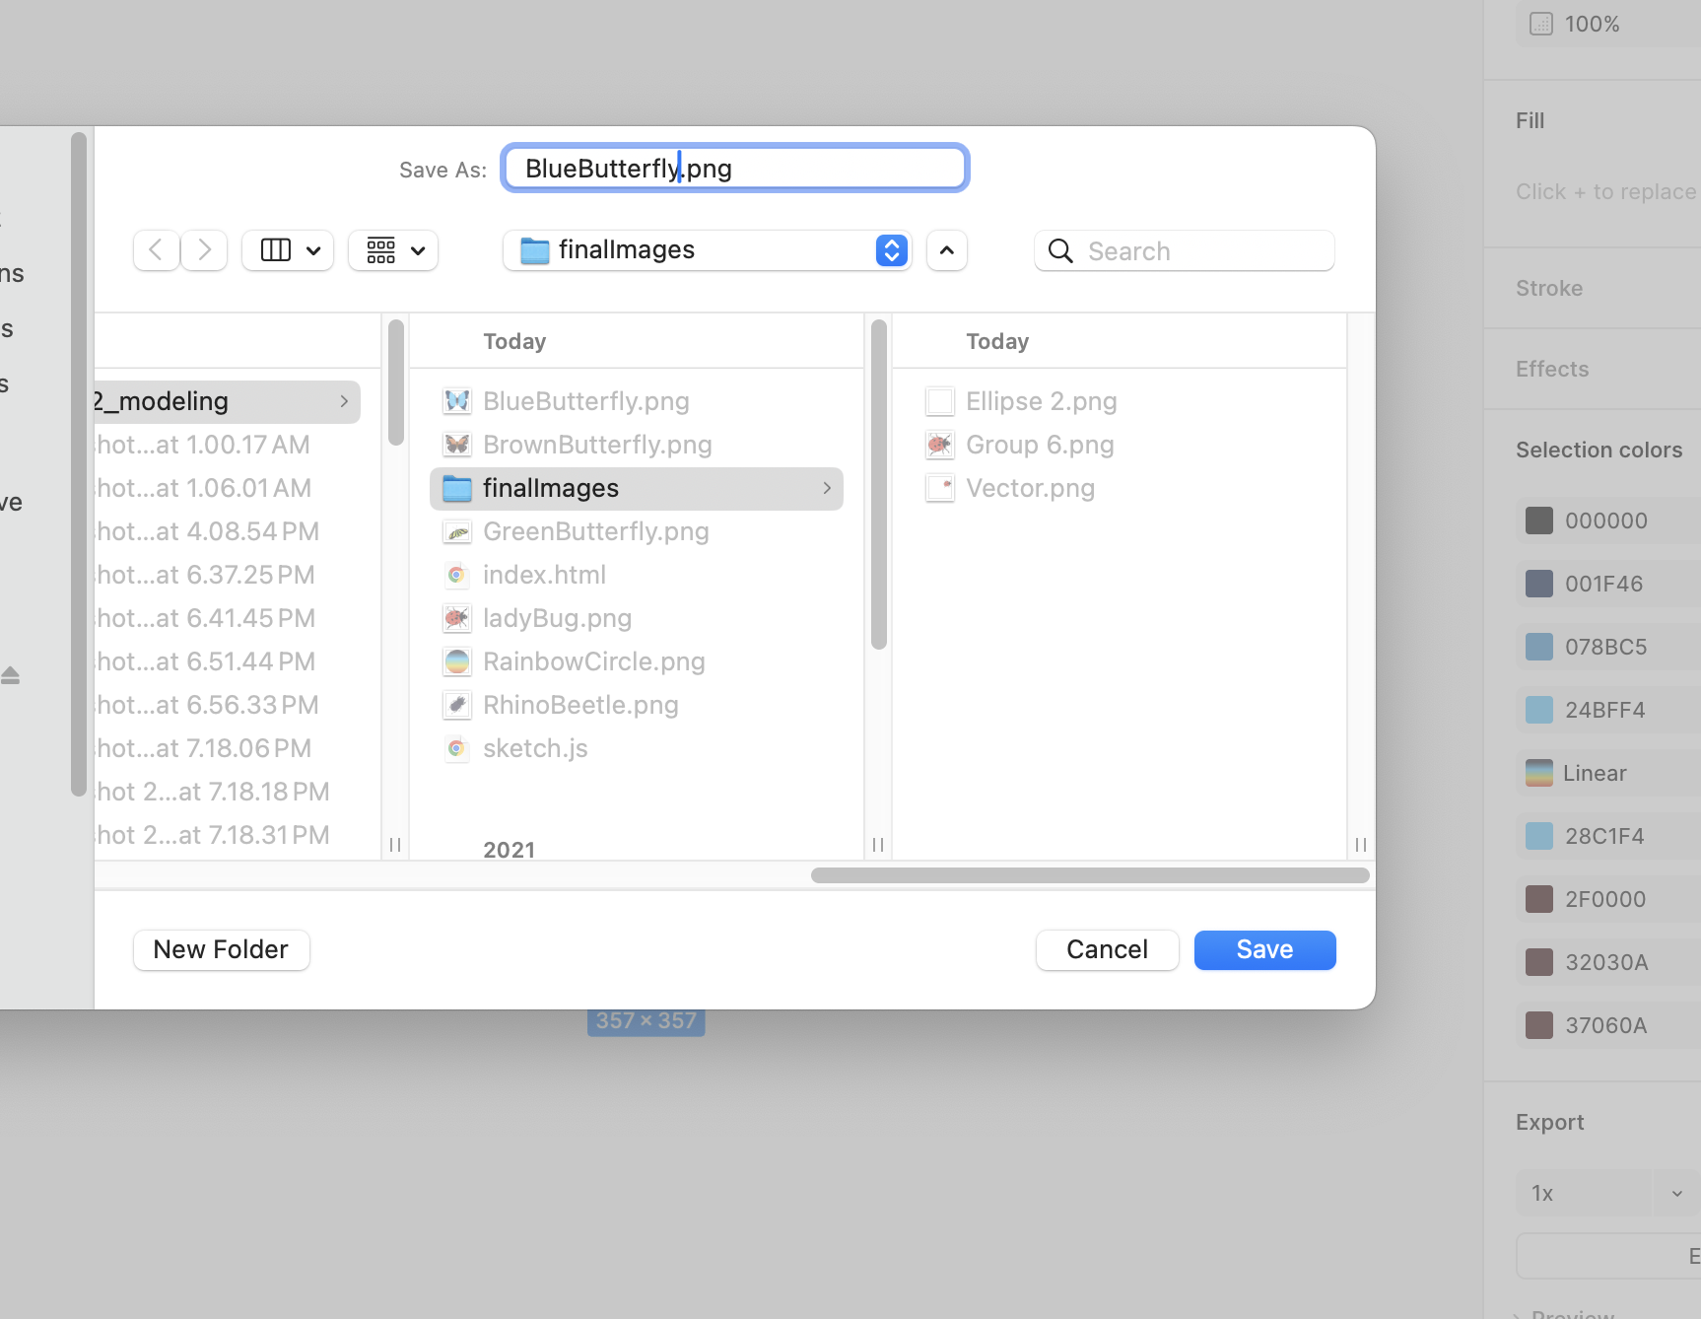This screenshot has width=1701, height=1319.
Task: Click the back navigation arrow
Action: pos(156,250)
